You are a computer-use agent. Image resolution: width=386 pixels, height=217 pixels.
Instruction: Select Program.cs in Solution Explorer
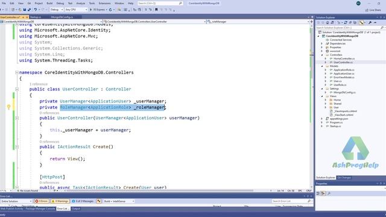point(336,122)
